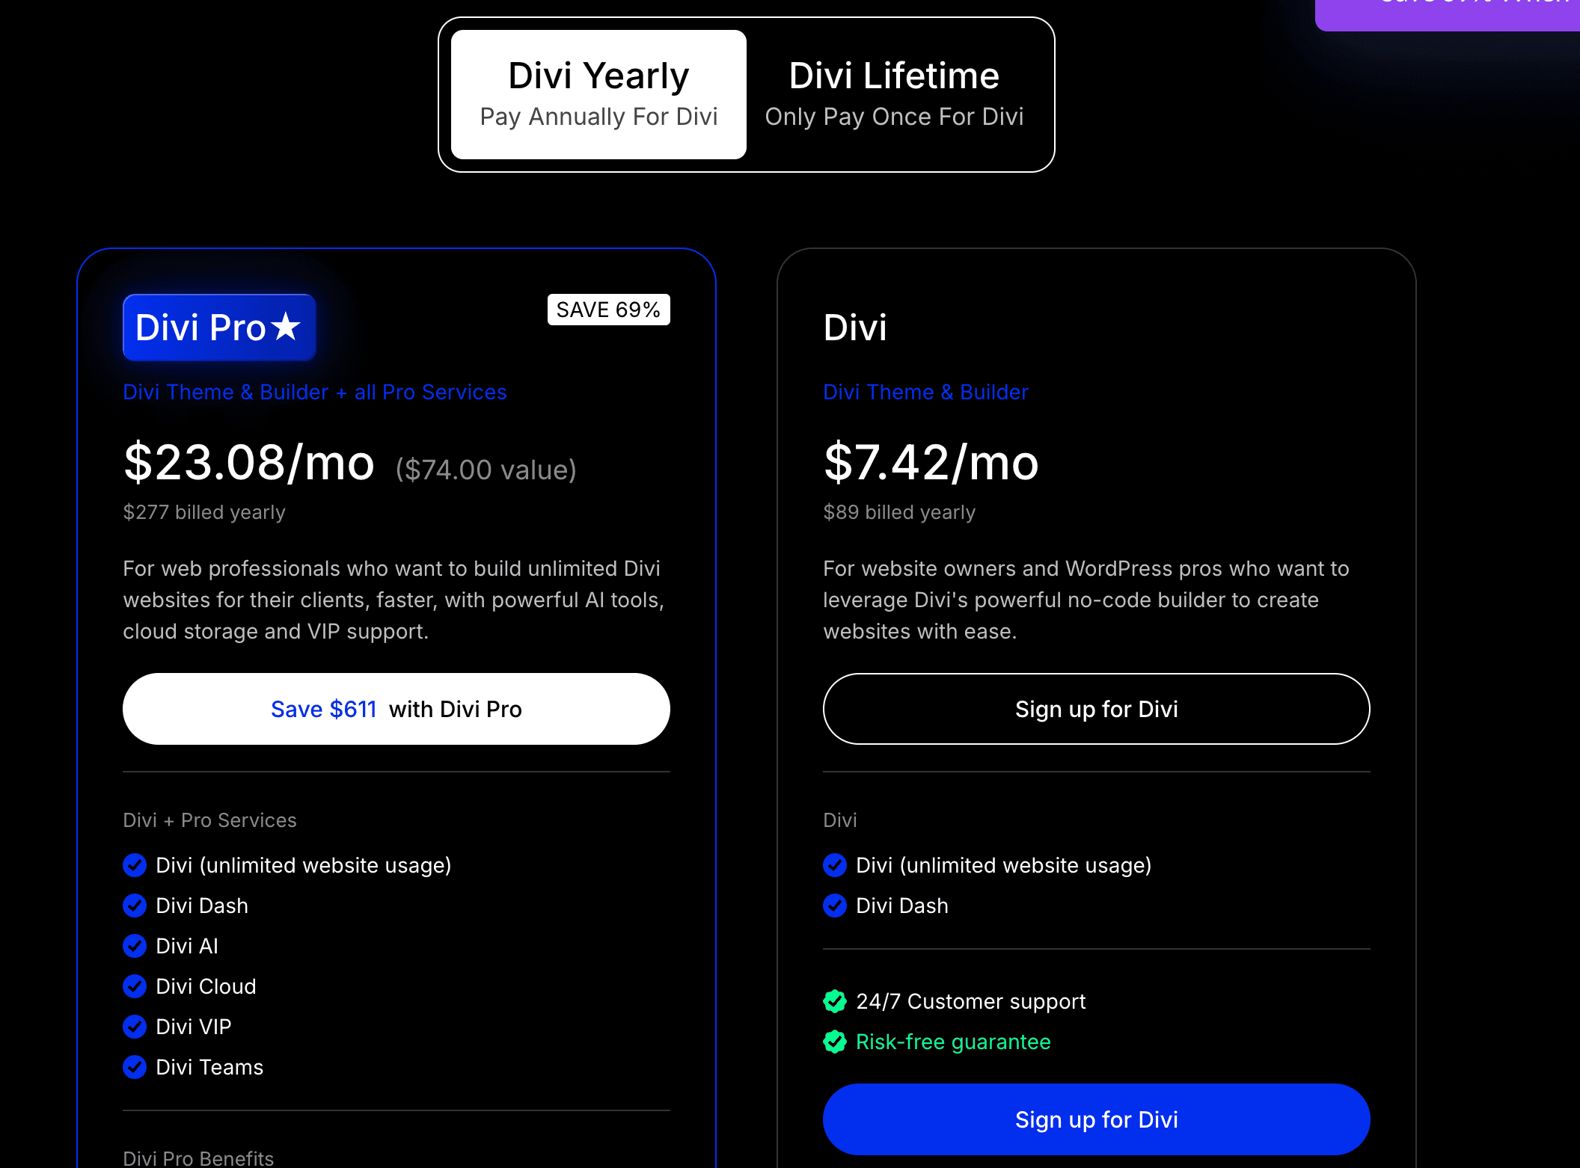The height and width of the screenshot is (1168, 1580).
Task: Click the Divi AI feature label
Action: pyautogui.click(x=187, y=946)
